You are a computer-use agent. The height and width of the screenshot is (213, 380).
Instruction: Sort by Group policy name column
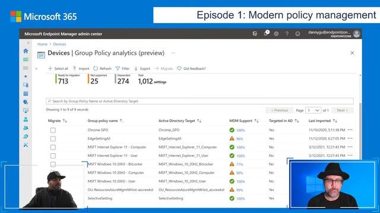click(105, 121)
